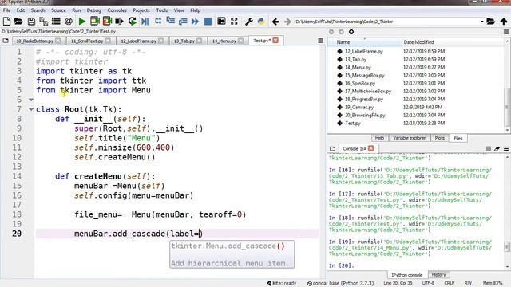The width and height of the screenshot is (511, 287).
Task: Go to the parent directory up arrow
Action: [x=504, y=22]
